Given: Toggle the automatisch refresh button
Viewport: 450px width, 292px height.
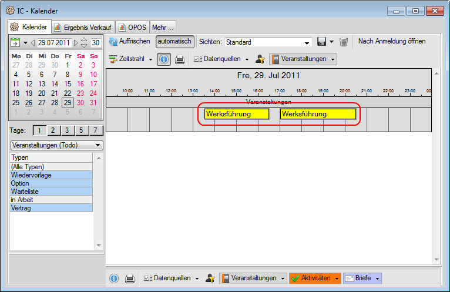Looking at the screenshot, I should coord(174,42).
